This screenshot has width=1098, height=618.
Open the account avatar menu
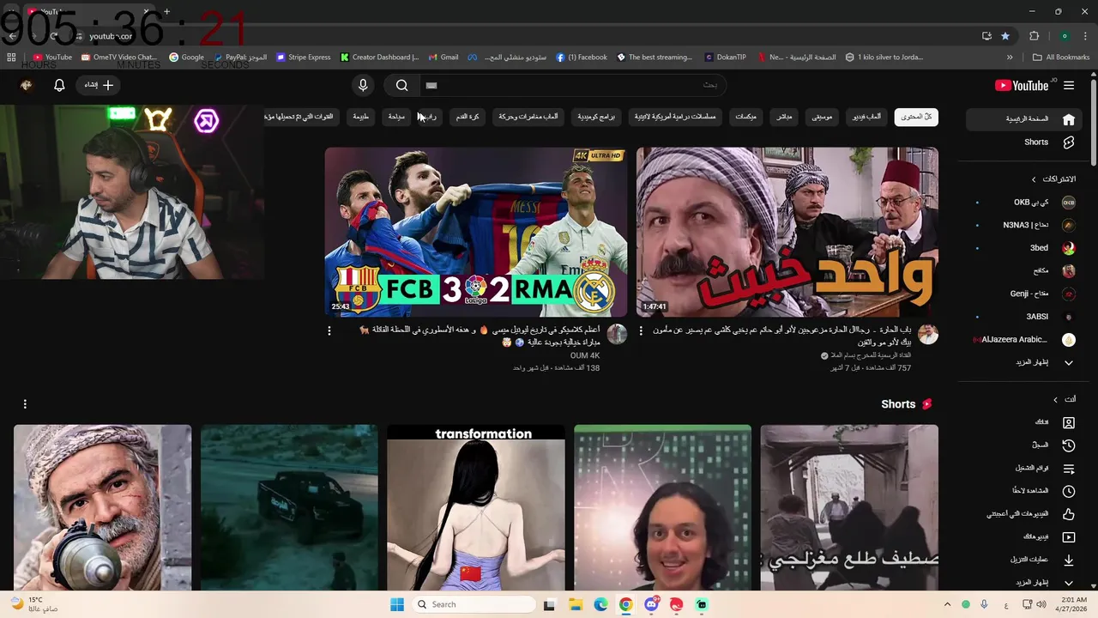(26, 85)
